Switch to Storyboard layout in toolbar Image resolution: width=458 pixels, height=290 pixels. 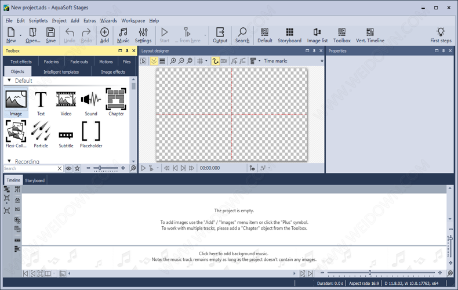point(289,35)
